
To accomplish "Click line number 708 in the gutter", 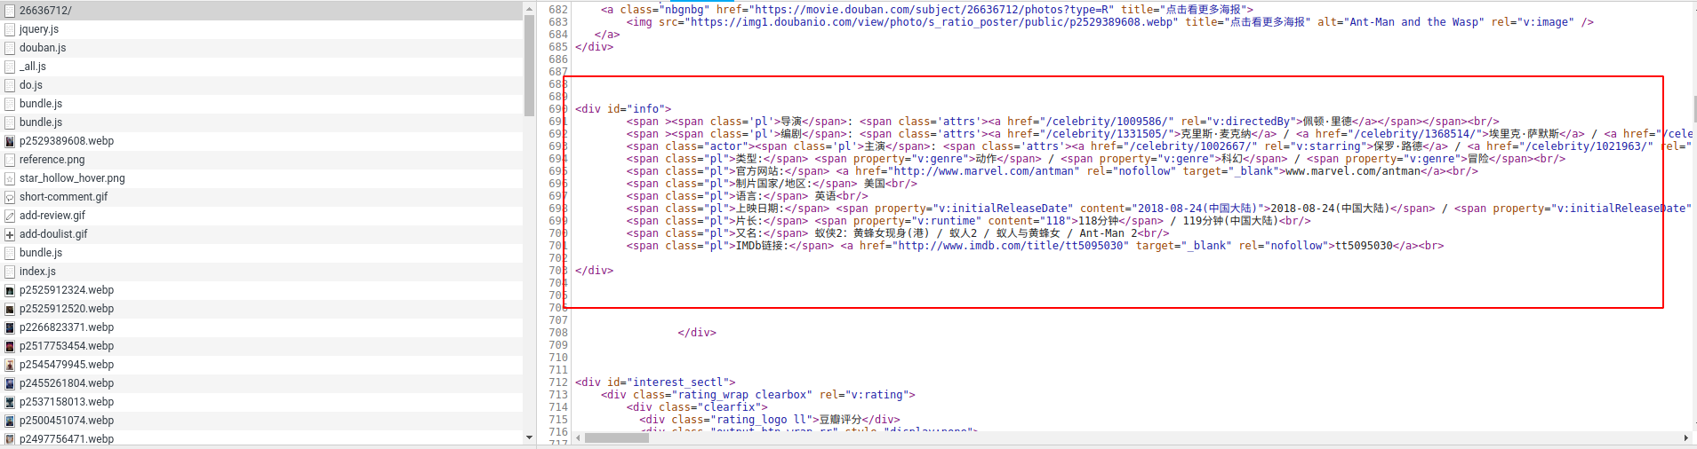I will point(558,333).
